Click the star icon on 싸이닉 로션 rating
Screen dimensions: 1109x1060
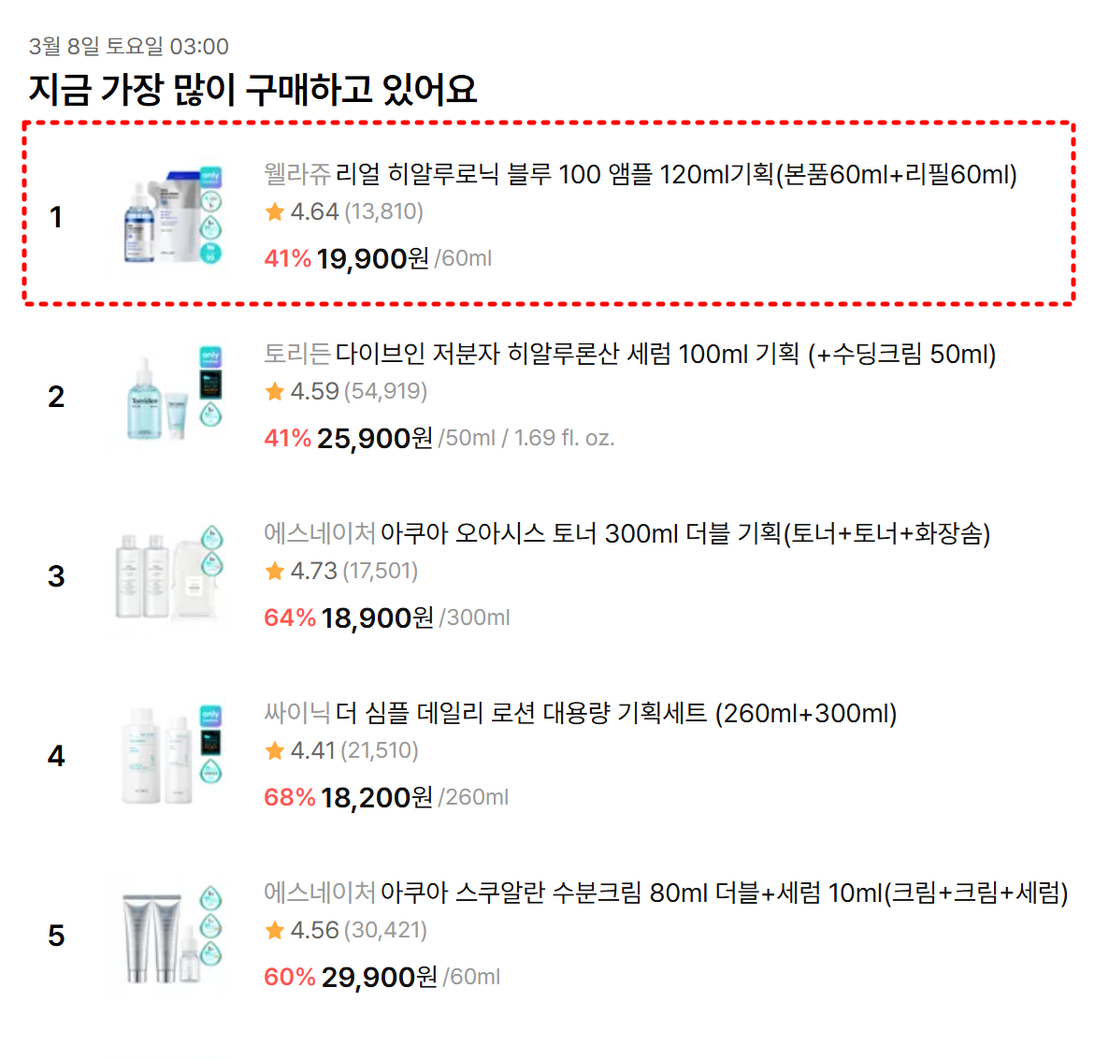coord(273,751)
